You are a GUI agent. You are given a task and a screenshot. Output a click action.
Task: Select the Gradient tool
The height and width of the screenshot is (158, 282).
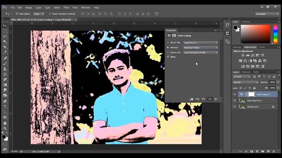[5, 85]
